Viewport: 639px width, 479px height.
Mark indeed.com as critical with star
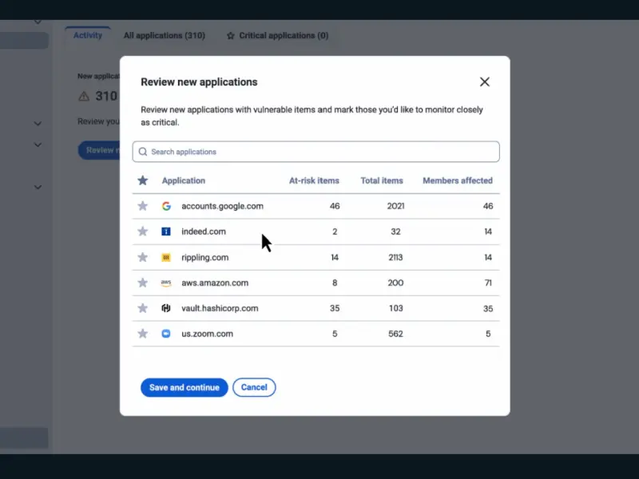click(143, 232)
